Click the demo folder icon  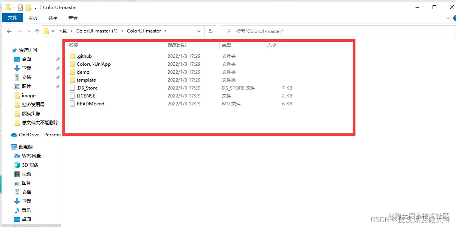tap(73, 72)
